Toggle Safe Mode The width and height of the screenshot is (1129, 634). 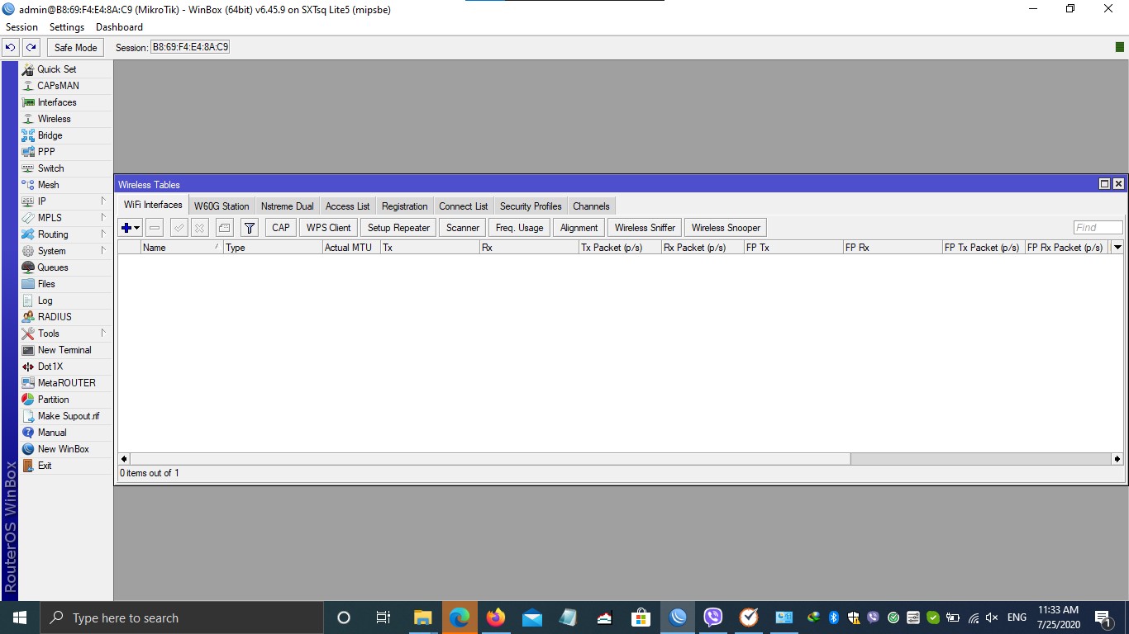[x=76, y=48]
